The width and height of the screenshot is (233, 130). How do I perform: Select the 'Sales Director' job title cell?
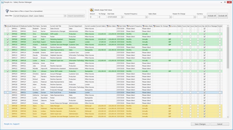pyautogui.click(x=59, y=28)
